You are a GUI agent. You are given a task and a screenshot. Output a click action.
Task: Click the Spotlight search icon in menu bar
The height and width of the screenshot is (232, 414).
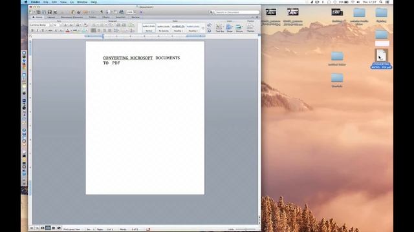(x=381, y=2)
